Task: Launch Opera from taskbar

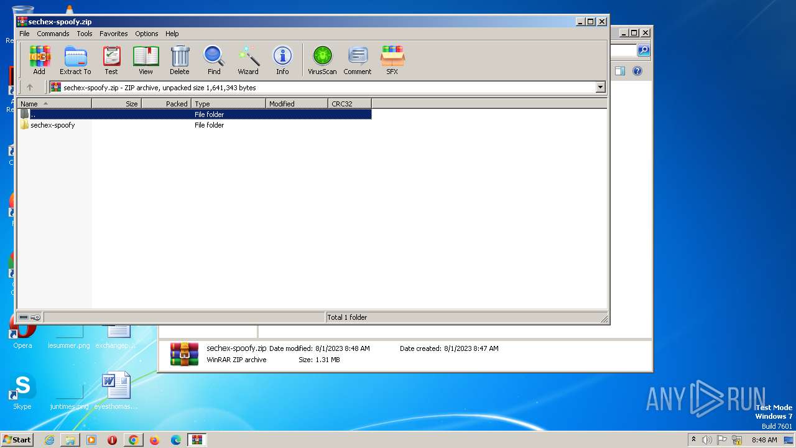Action: pos(113,440)
